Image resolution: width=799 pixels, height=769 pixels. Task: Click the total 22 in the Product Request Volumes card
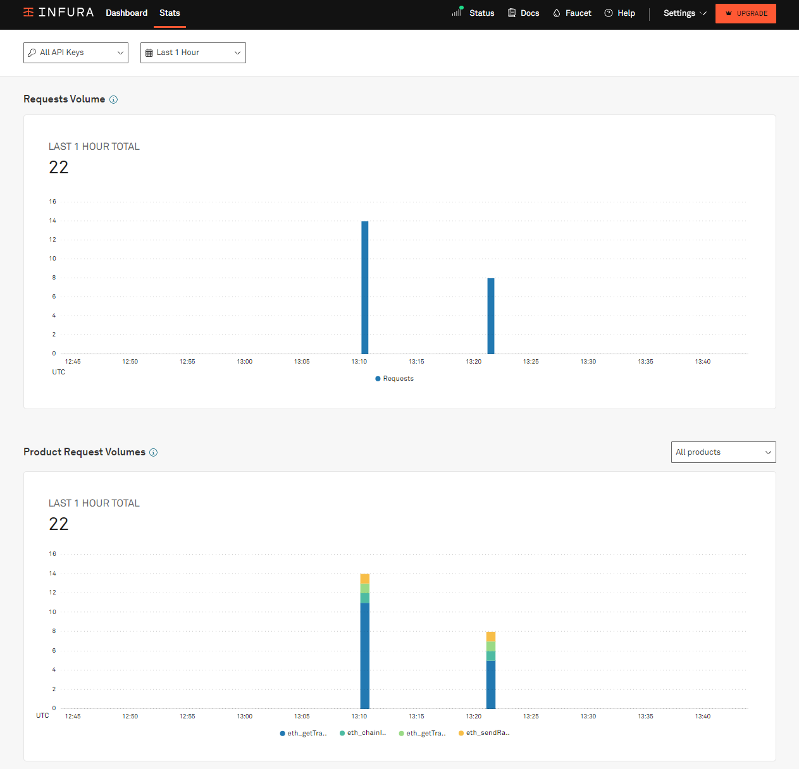tap(59, 524)
